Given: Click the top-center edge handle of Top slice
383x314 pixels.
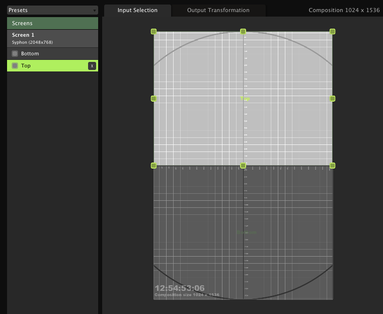Looking at the screenshot, I should (243, 32).
